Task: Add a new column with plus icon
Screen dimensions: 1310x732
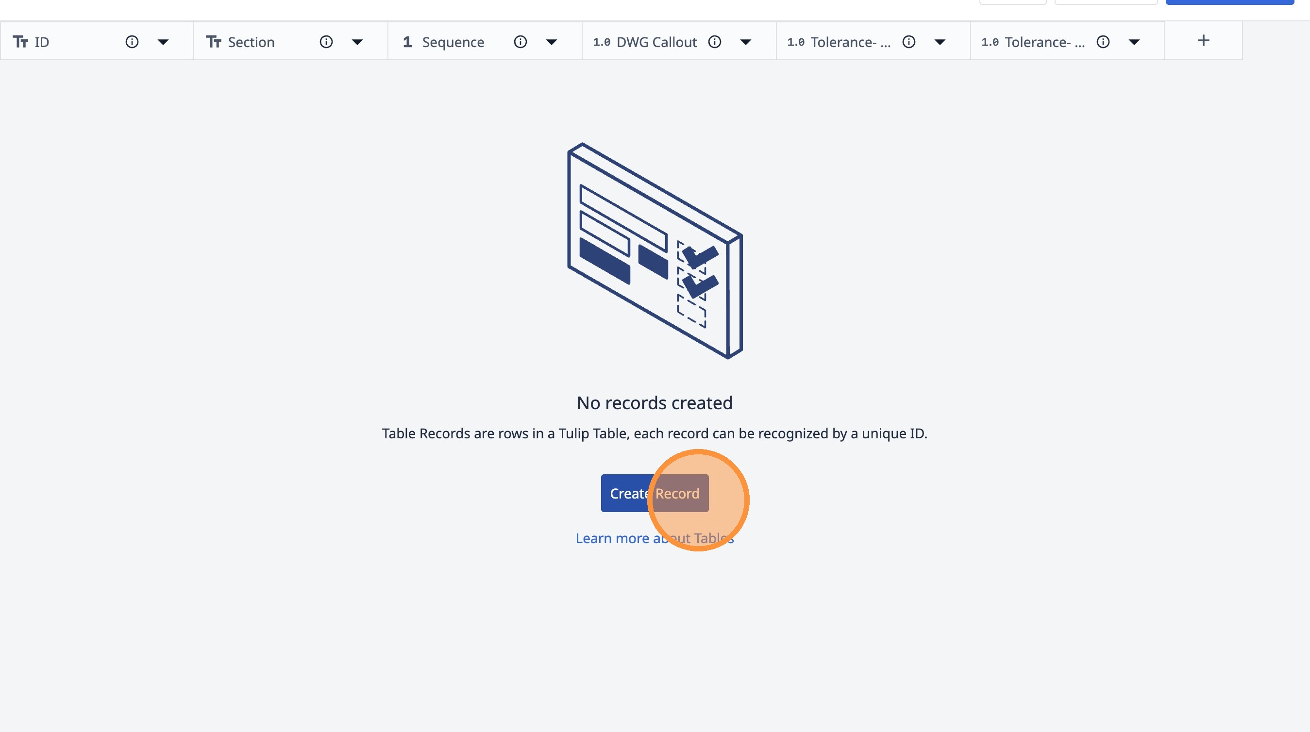Action: [x=1203, y=41]
